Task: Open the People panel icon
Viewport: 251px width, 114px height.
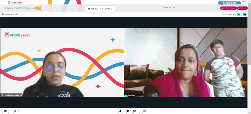Action: [120, 111]
